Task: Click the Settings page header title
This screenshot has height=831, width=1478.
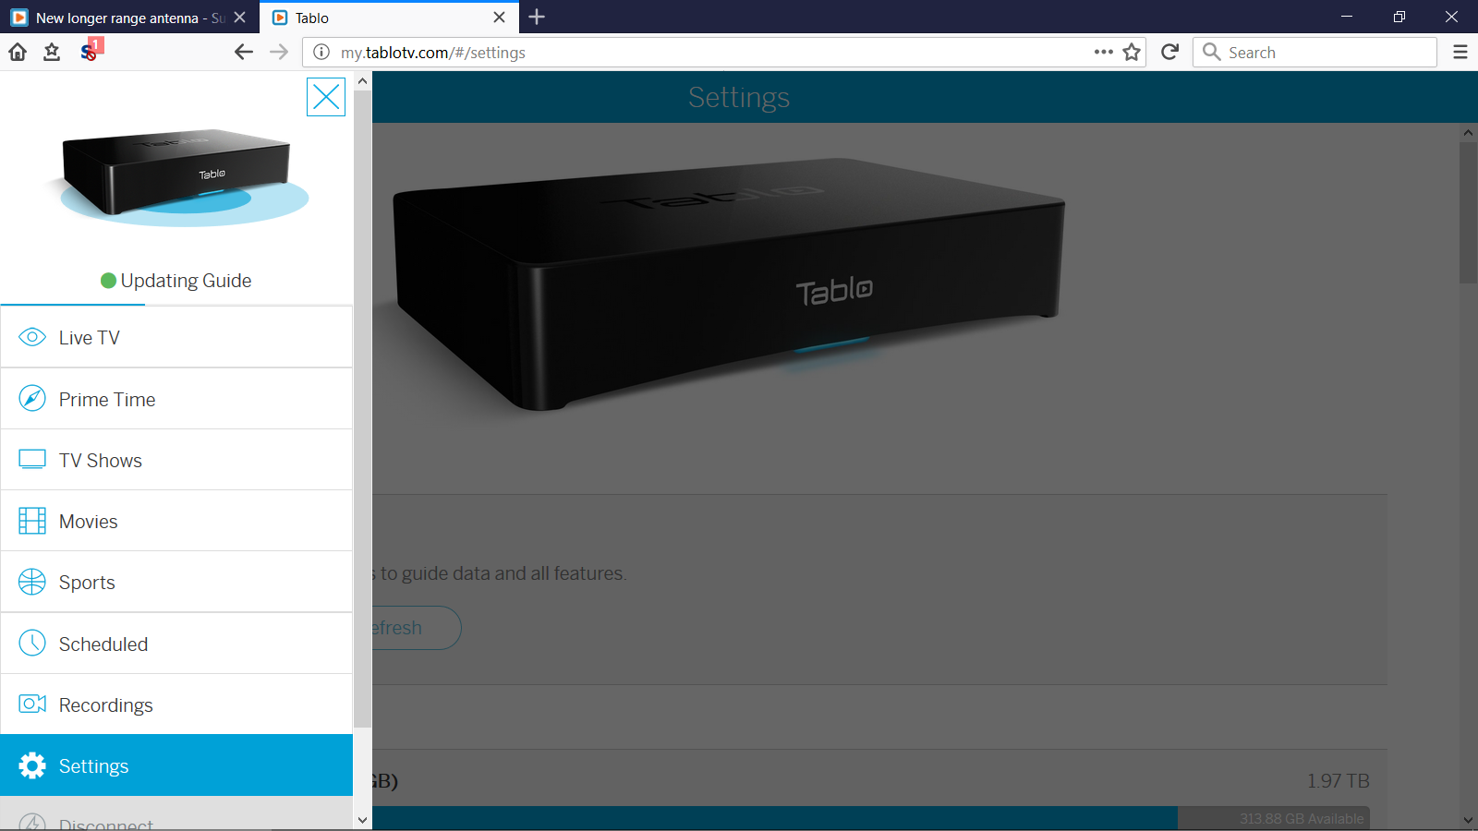Action: click(739, 97)
